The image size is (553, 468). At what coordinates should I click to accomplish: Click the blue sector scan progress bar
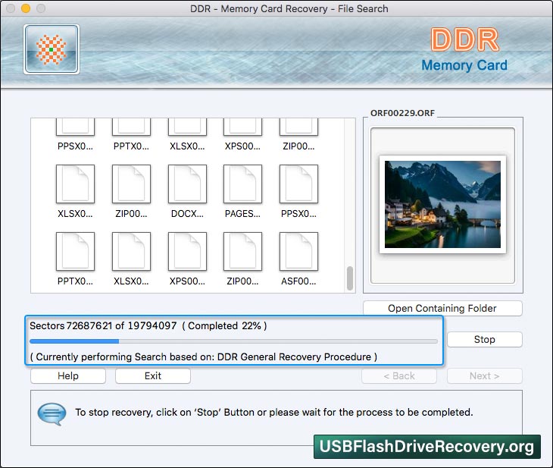pos(233,341)
